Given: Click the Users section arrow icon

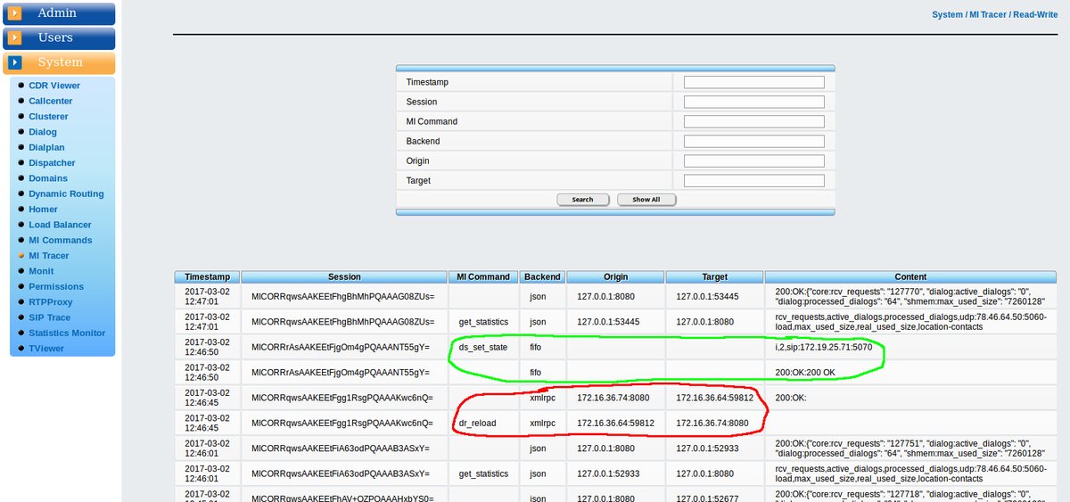Looking at the screenshot, I should (x=15, y=38).
